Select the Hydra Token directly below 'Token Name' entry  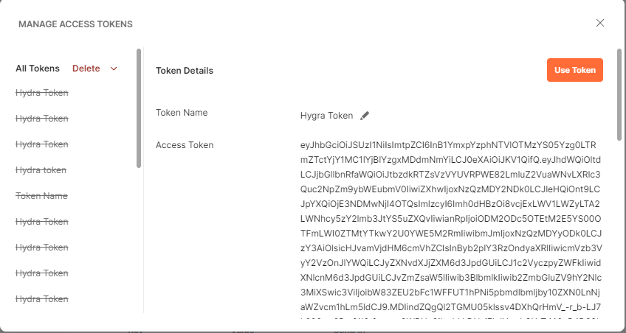42,222
